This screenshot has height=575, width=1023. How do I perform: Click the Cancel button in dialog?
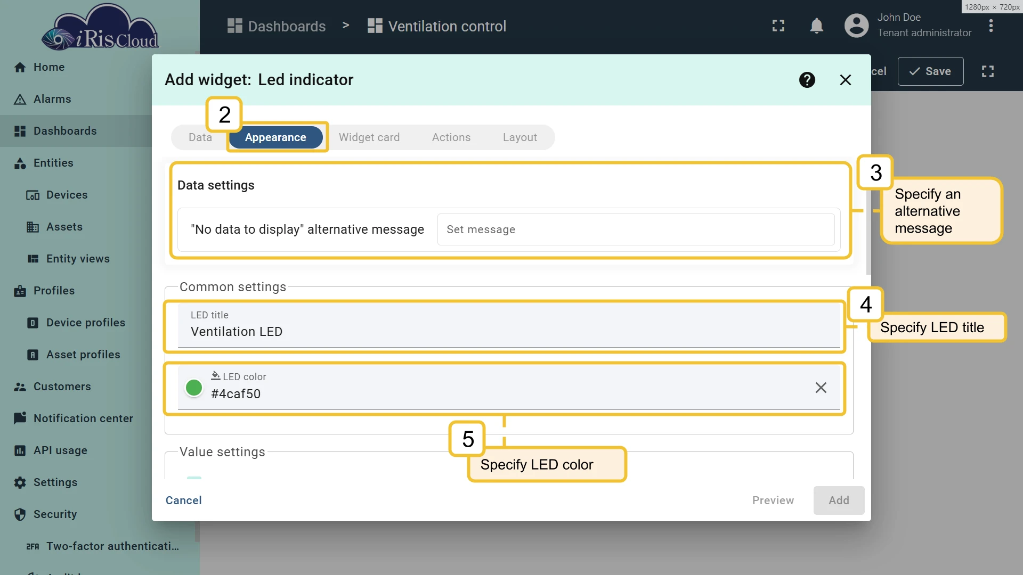[x=183, y=500]
